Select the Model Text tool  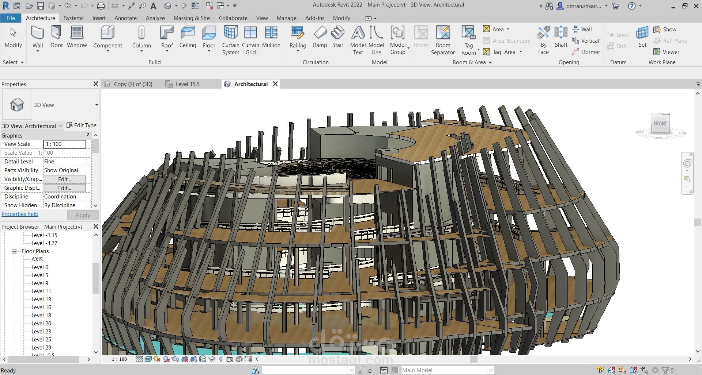pyautogui.click(x=358, y=38)
